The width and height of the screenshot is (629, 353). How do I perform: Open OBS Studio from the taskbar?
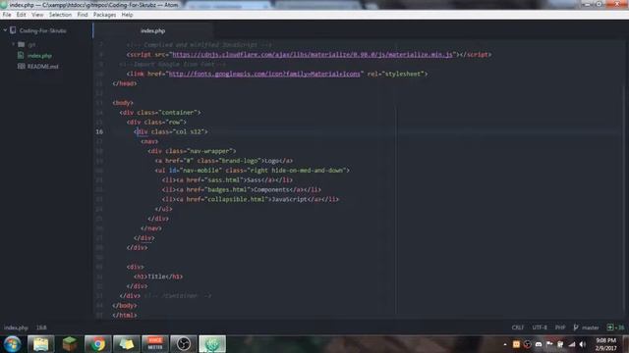pyautogui.click(x=184, y=344)
